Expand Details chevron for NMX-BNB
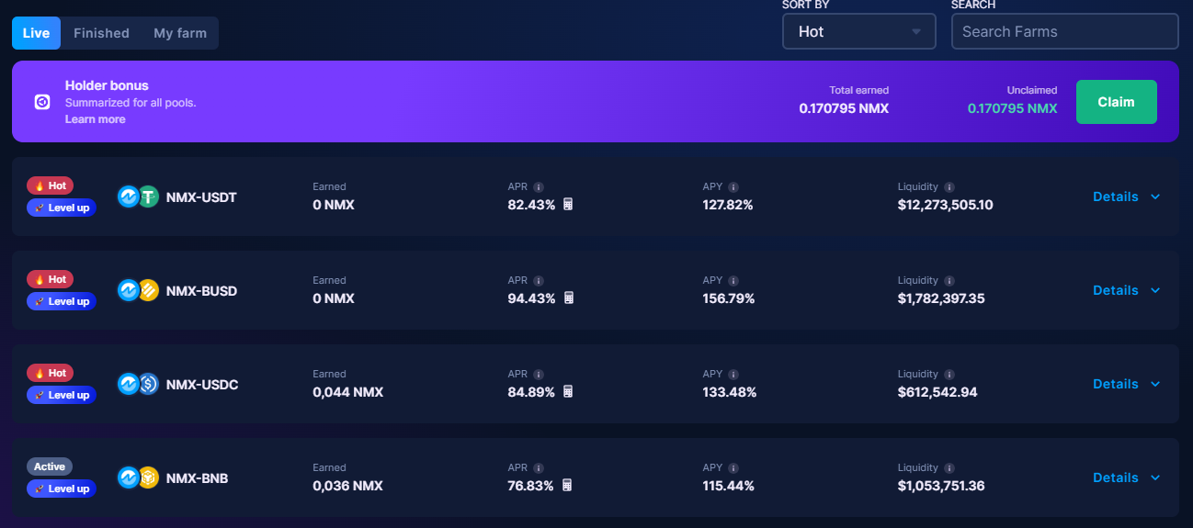This screenshot has width=1193, height=528. pos(1155,477)
